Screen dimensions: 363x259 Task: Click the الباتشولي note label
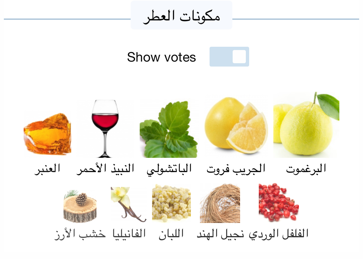coord(169,169)
